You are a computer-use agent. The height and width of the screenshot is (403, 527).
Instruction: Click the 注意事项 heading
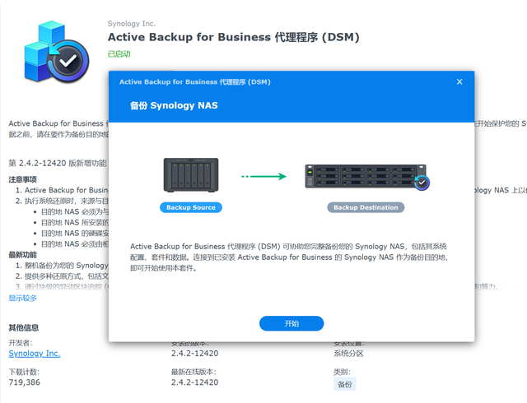22,179
